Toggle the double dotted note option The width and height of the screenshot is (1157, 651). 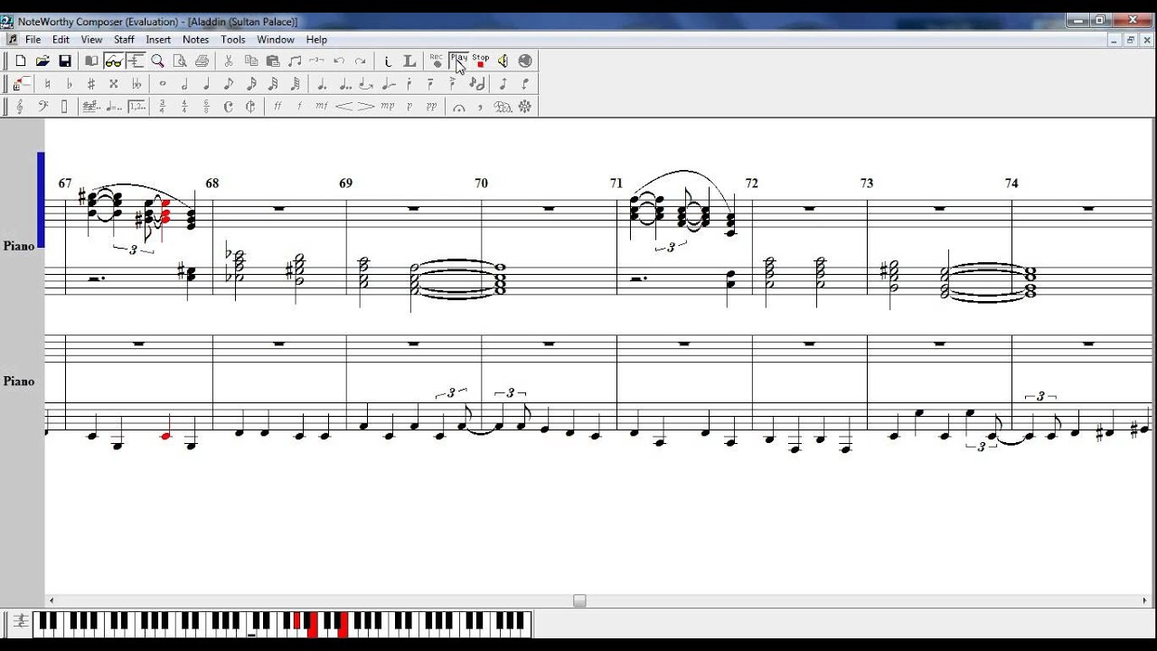coord(344,83)
